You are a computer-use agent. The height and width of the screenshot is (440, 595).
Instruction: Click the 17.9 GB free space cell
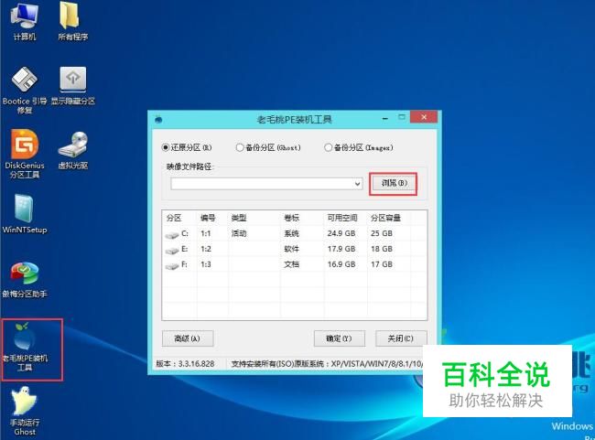pyautogui.click(x=341, y=249)
